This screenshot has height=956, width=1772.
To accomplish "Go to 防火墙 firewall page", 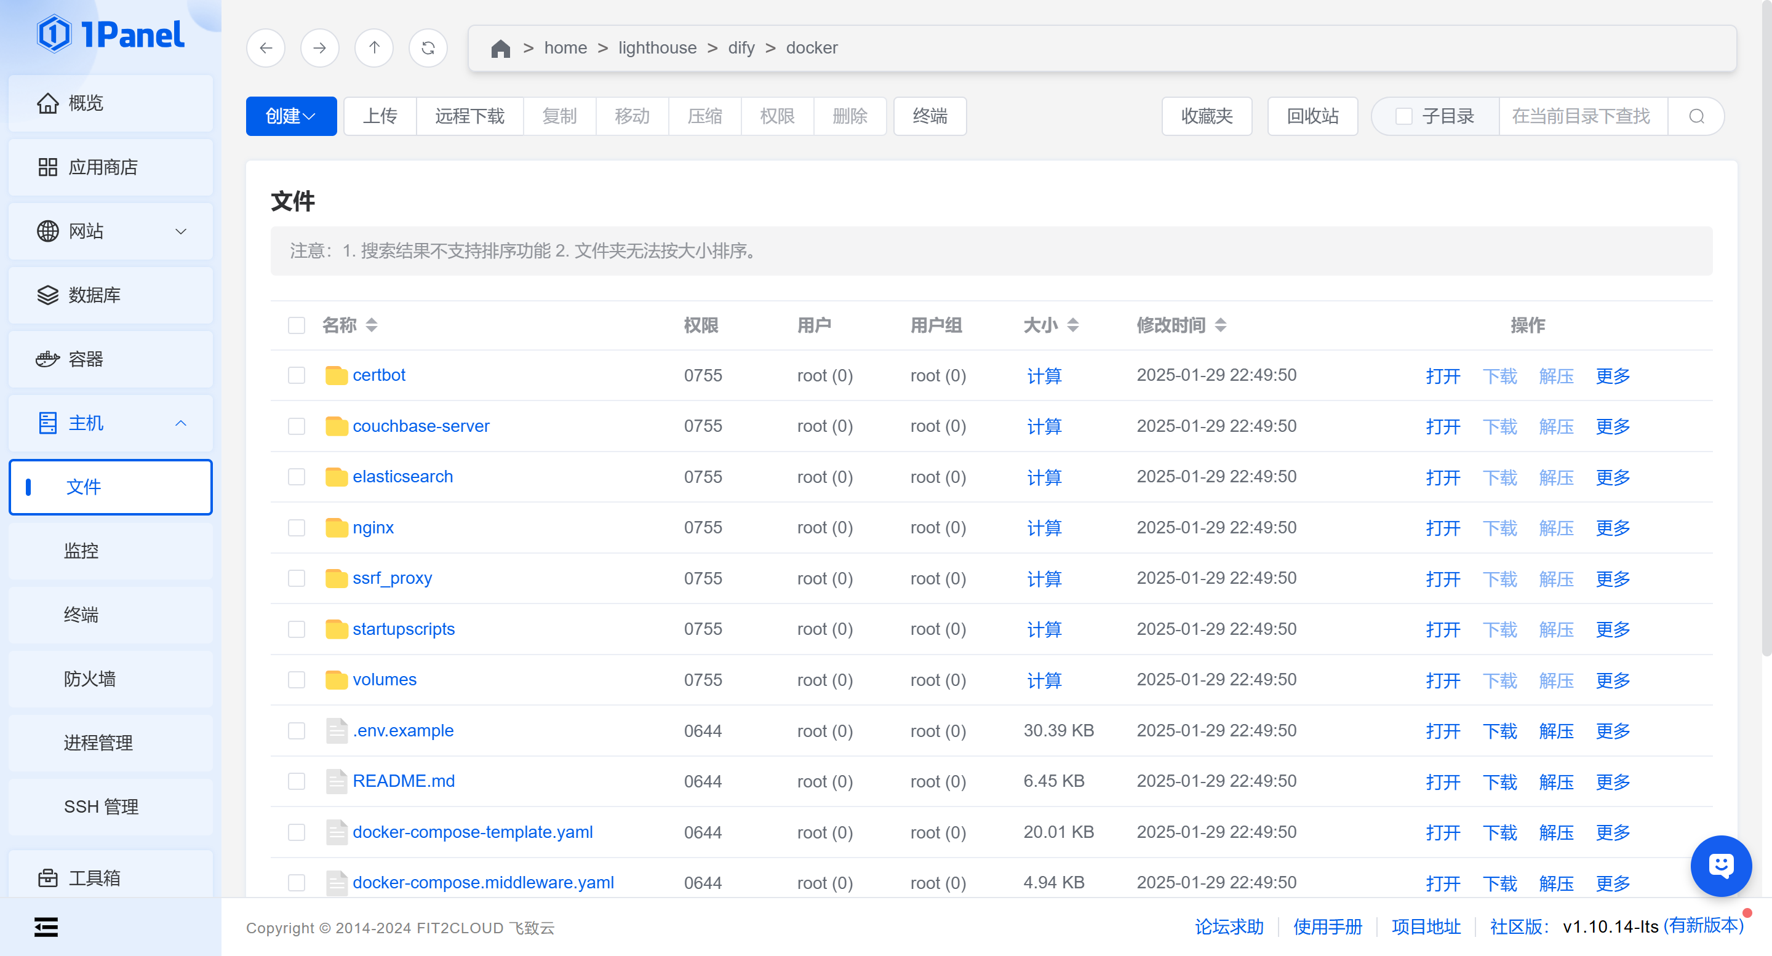I will pos(89,678).
